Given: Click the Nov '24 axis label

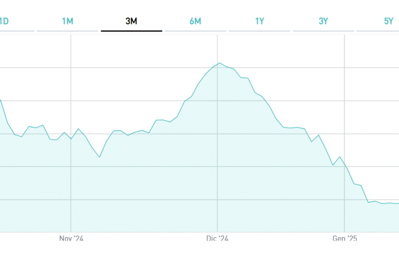Looking at the screenshot, I should 71,239.
